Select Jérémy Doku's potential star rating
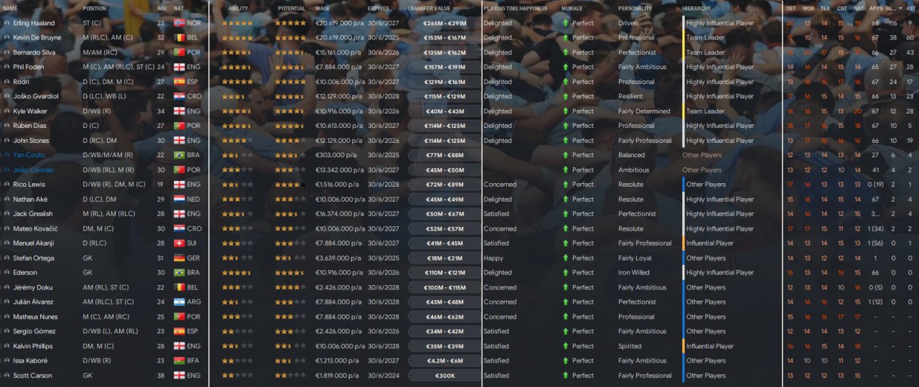 (x=291, y=287)
